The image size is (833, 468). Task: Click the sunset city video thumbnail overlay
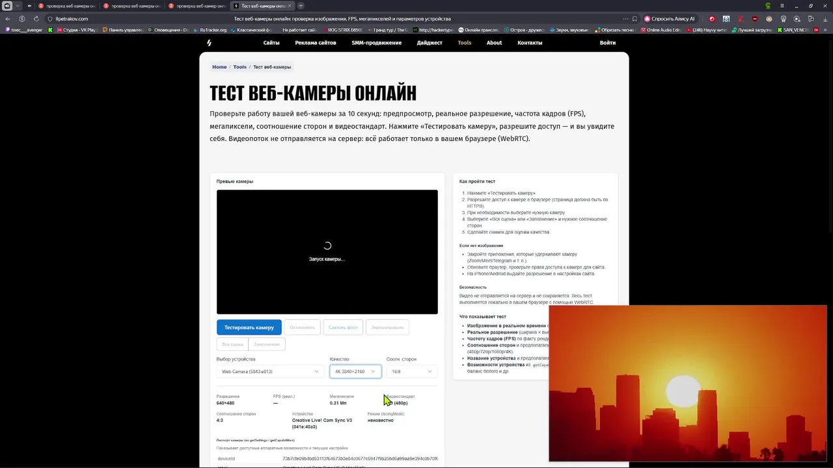tap(687, 383)
